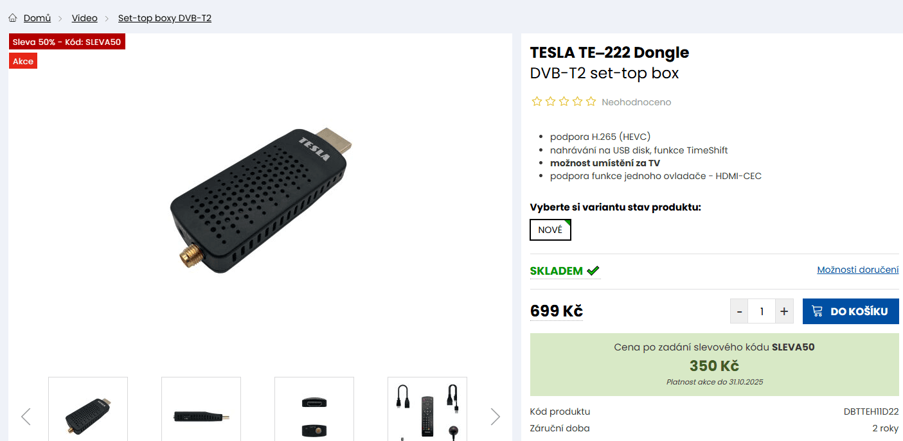Click the quantity input field

tap(762, 311)
